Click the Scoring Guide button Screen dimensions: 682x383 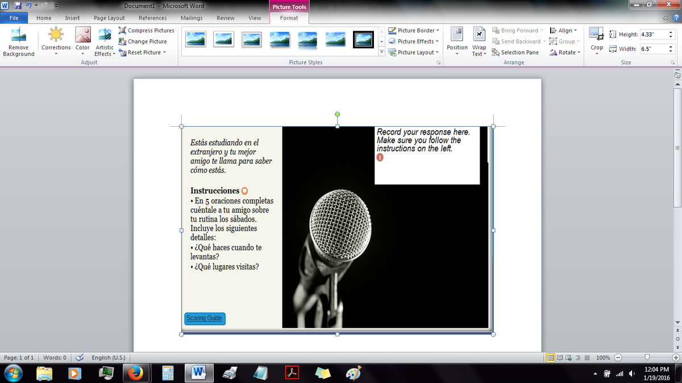[x=205, y=318]
